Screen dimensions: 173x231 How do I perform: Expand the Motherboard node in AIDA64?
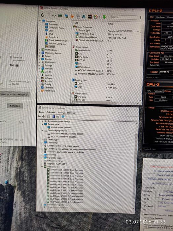(x=40, y=50)
